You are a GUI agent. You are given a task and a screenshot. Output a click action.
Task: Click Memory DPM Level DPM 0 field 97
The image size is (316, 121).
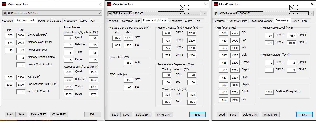click(x=269, y=36)
